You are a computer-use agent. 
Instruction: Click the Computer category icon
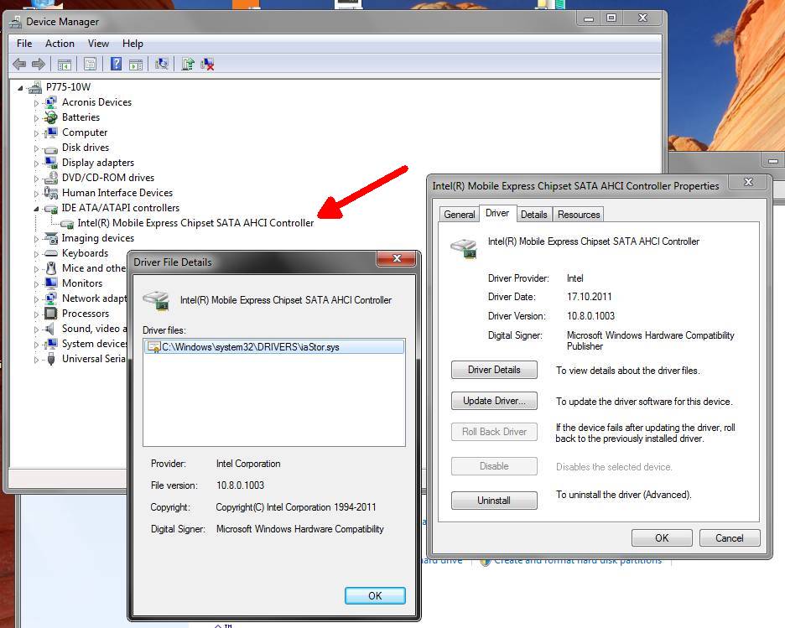[50, 132]
